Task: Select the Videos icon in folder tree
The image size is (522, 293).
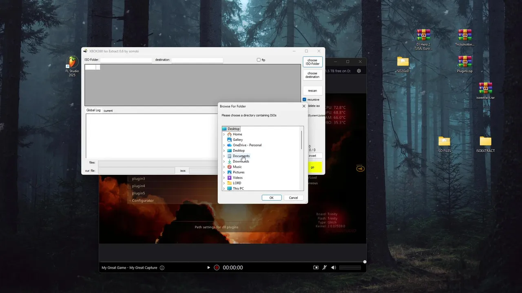Action: [x=230, y=177]
